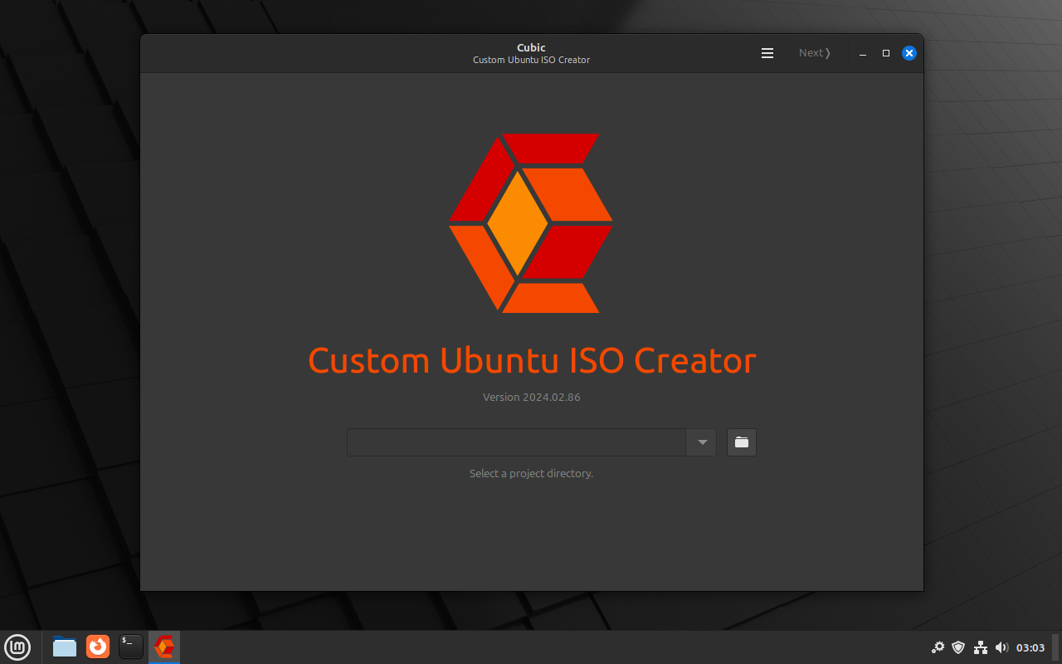Click the "Version 2024.02.86" text

click(x=532, y=397)
